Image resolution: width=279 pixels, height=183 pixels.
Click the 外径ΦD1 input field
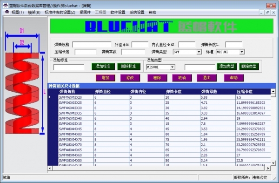pos(140,45)
